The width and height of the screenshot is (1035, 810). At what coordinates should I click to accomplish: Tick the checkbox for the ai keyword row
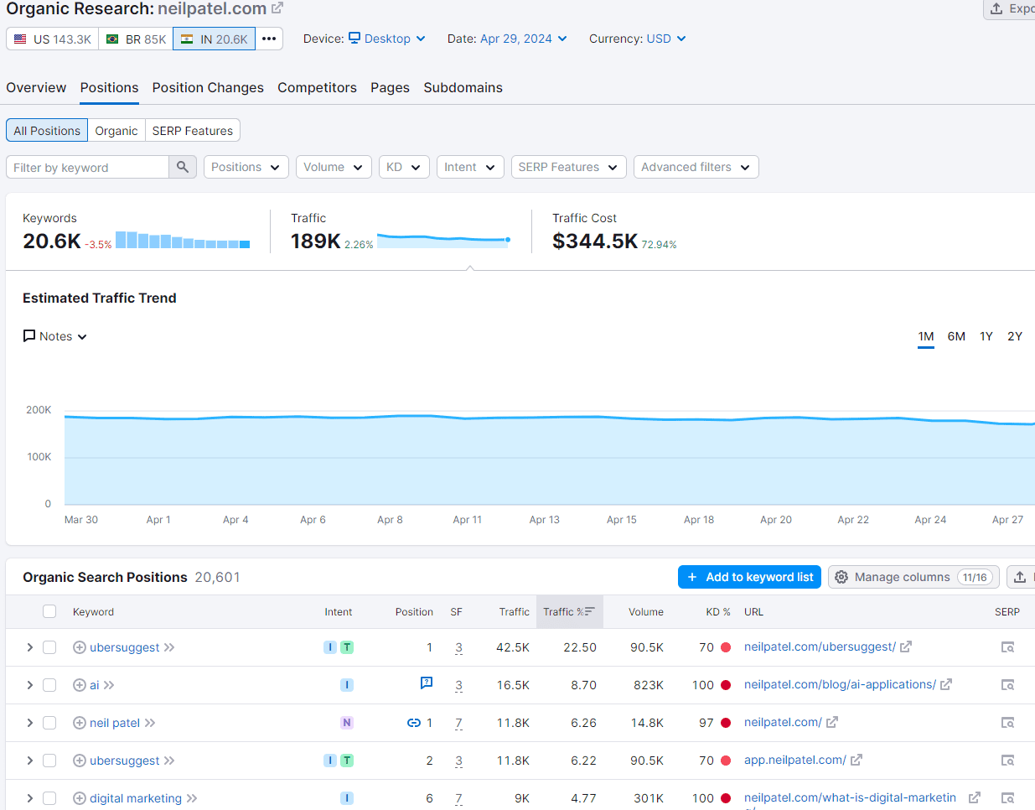(49, 685)
